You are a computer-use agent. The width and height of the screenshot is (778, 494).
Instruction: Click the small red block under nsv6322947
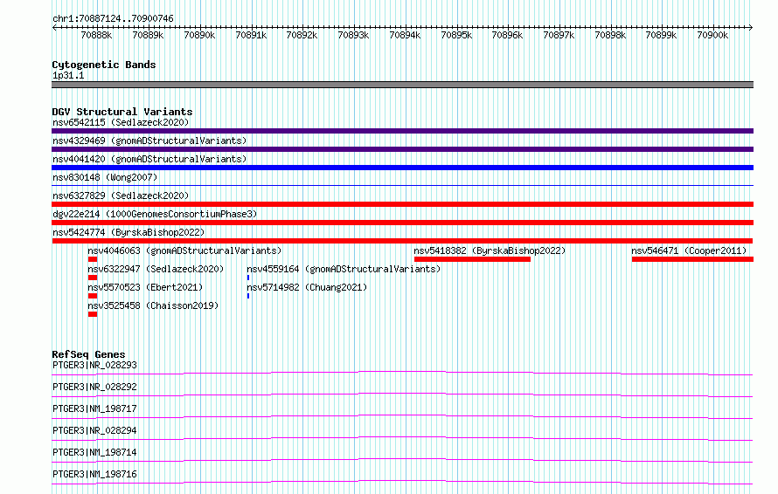click(x=93, y=278)
